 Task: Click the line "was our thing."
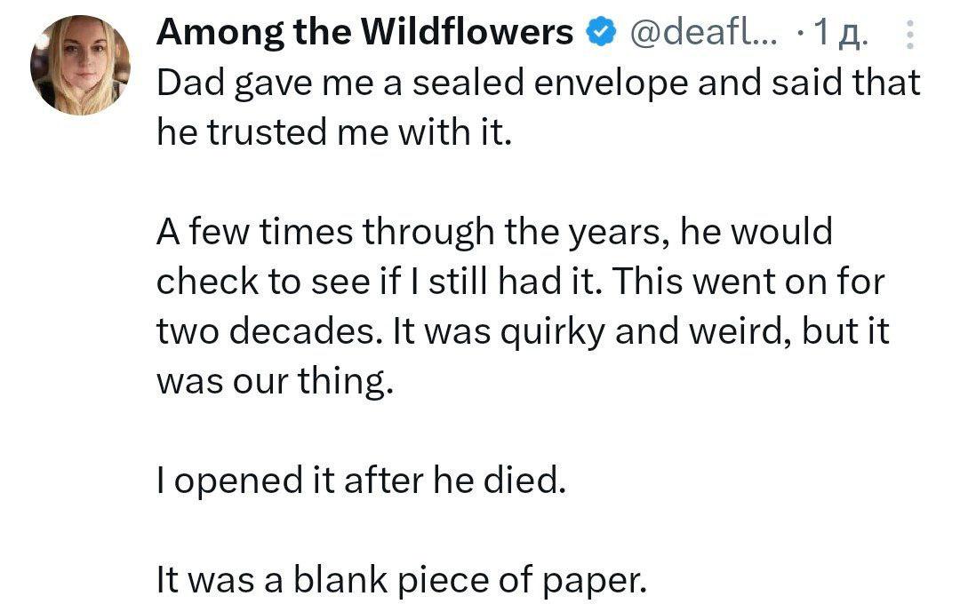tap(275, 382)
